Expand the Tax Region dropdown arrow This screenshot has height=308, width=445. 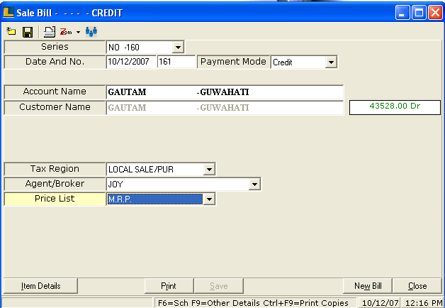click(x=209, y=170)
